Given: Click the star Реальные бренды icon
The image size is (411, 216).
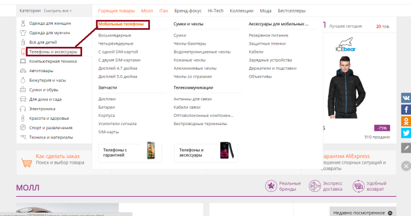Looking at the screenshot, I should click(x=271, y=186).
